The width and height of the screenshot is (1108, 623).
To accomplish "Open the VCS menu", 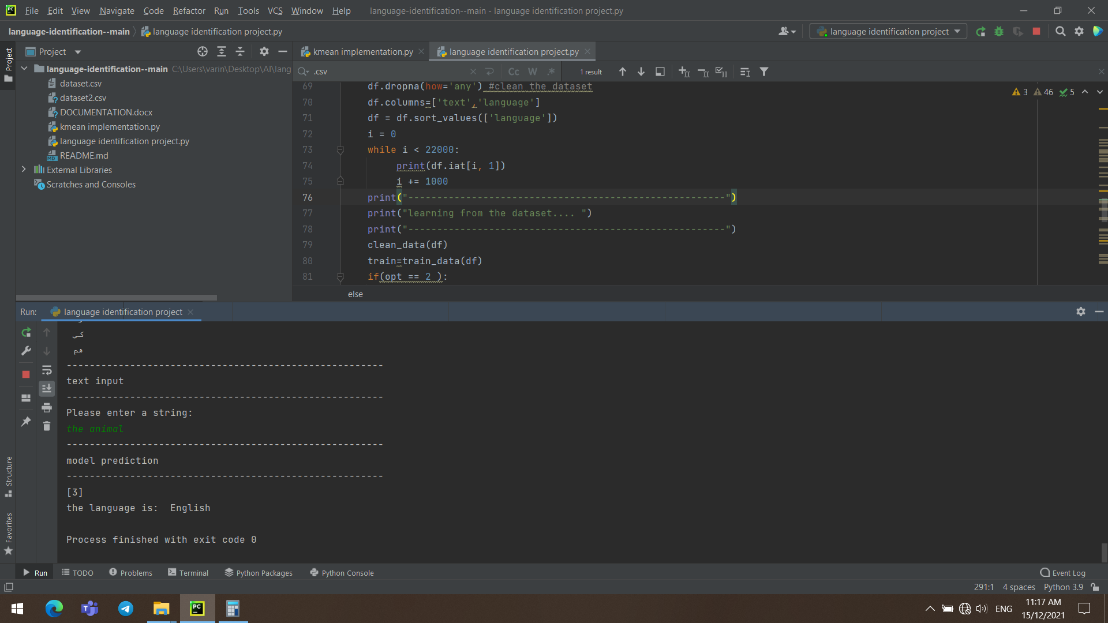I will tap(275, 10).
